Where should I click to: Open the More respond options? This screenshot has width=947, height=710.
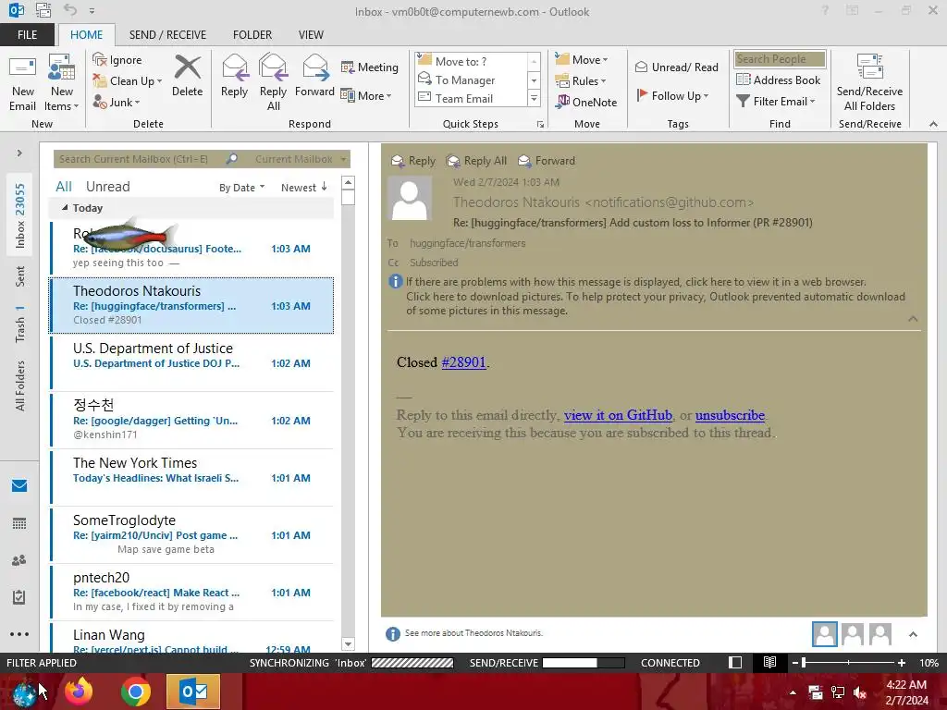click(x=366, y=95)
